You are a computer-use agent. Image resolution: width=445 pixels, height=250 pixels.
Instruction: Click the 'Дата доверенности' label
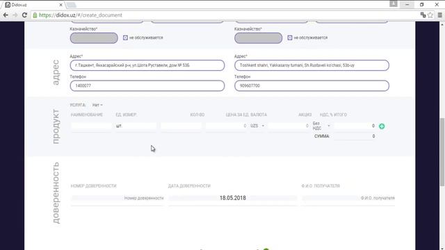[189, 186]
